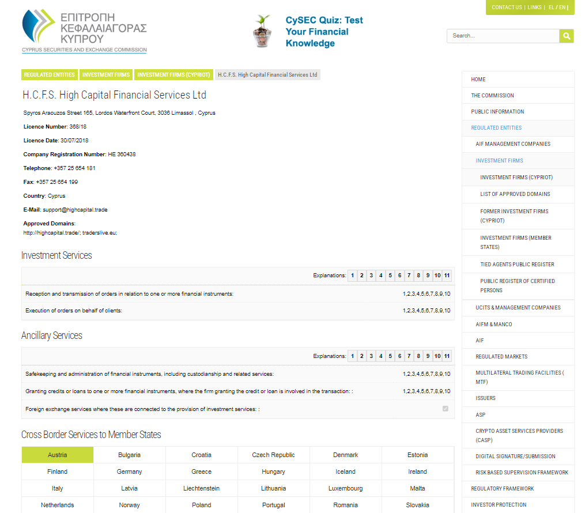Image resolution: width=585 pixels, height=513 pixels.
Task: Click H.C.F.S. High Capital breadcrumb item
Action: tap(267, 74)
